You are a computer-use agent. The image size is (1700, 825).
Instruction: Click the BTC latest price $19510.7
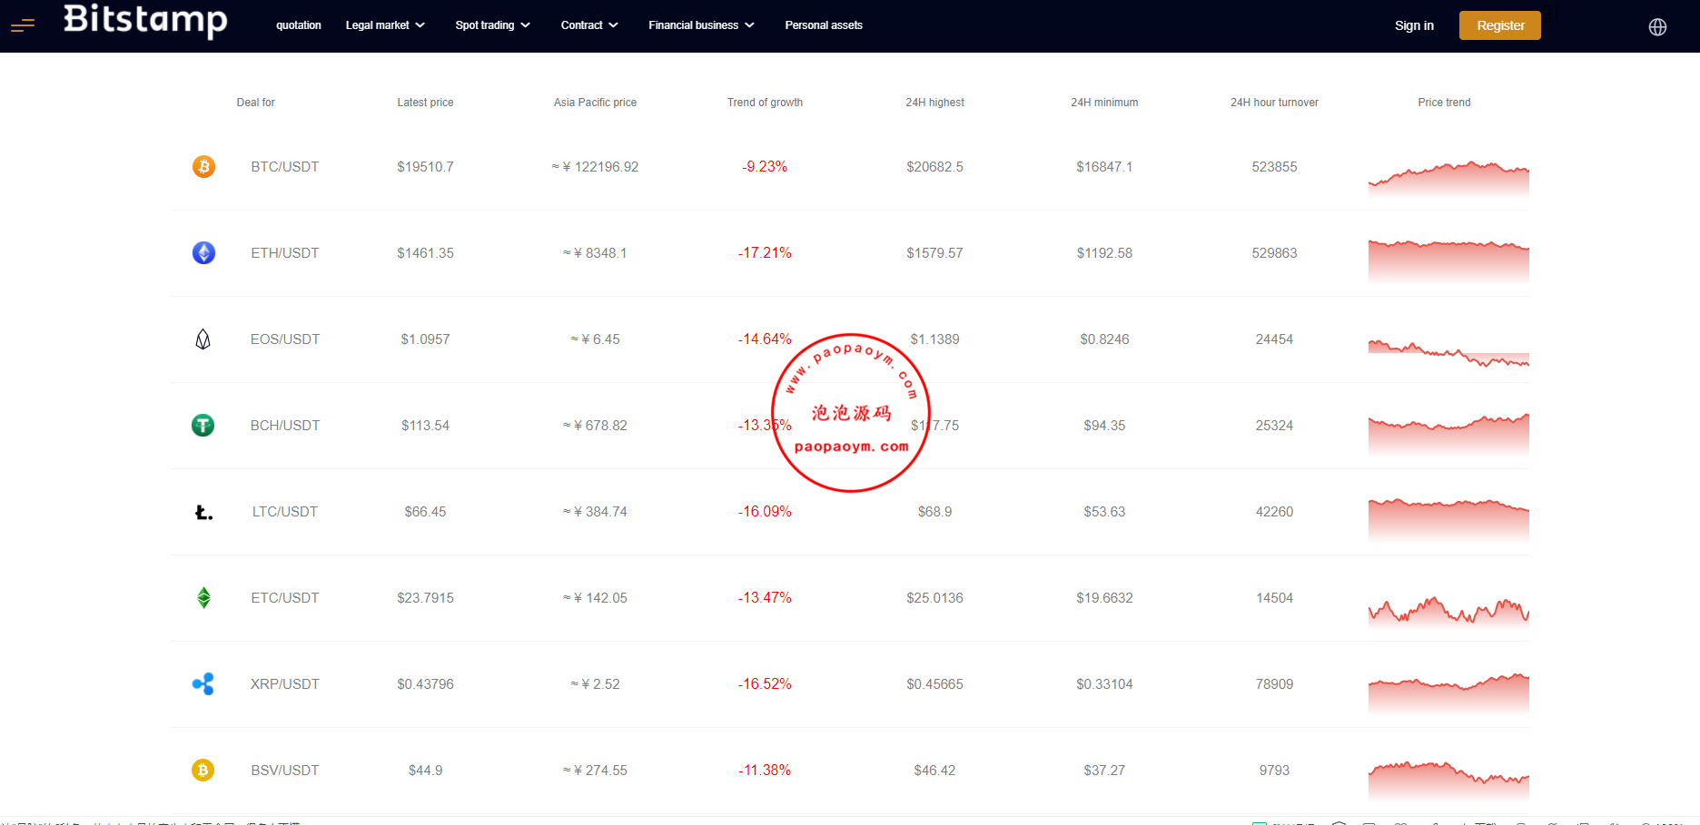coord(425,167)
